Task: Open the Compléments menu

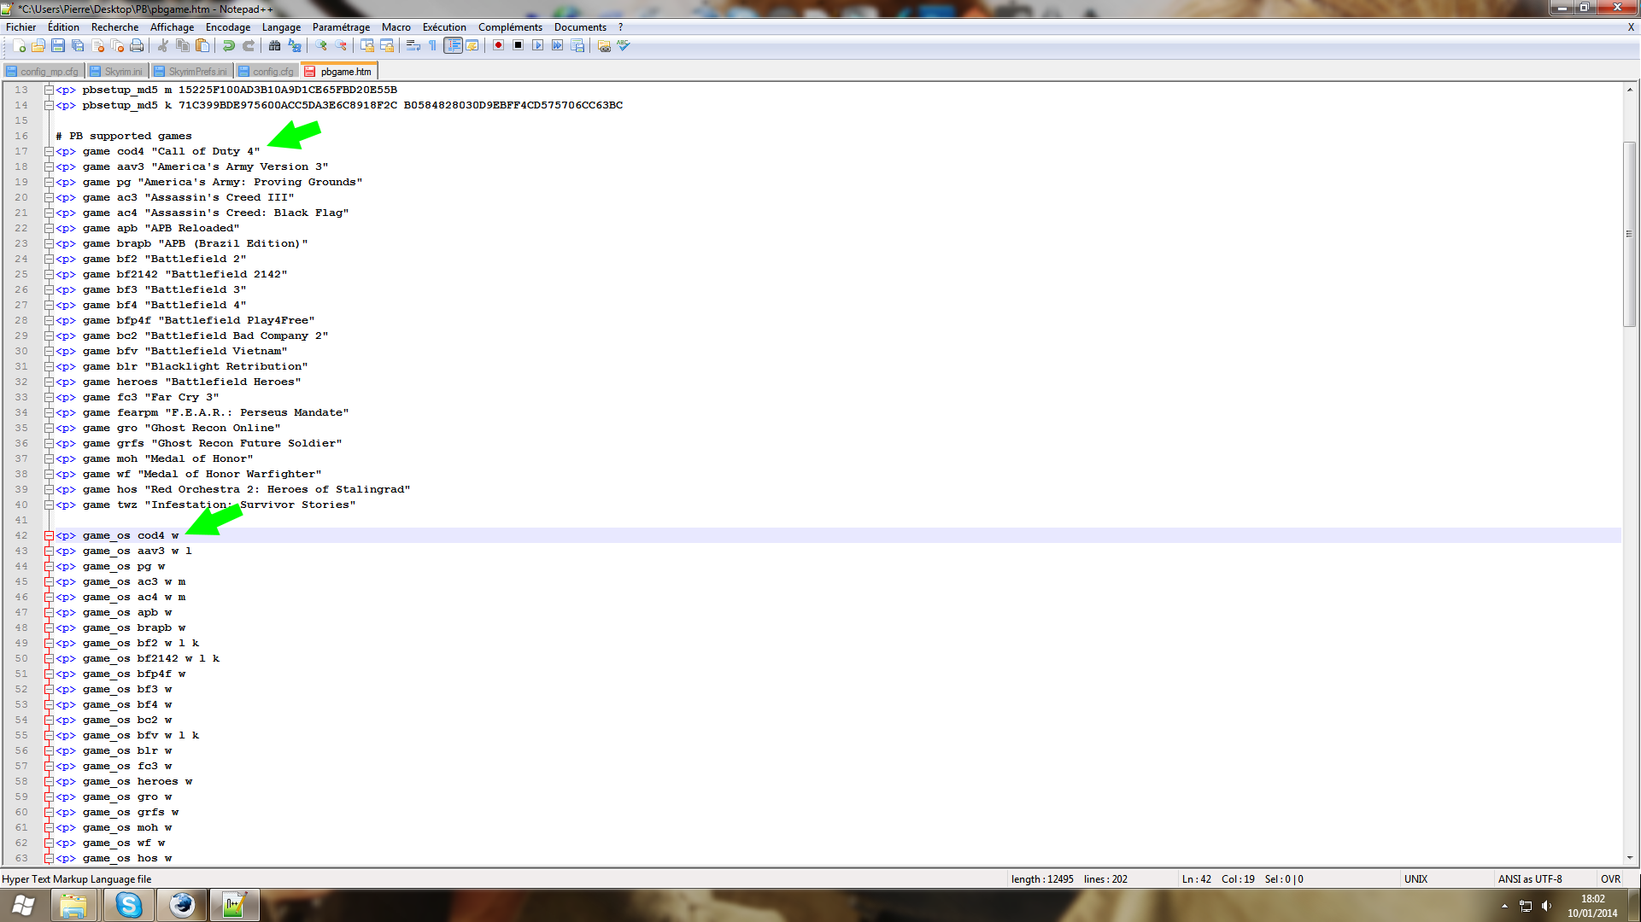Action: point(510,27)
